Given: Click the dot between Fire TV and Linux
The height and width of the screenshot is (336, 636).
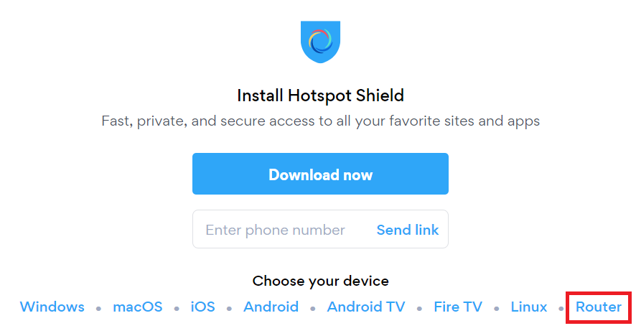Looking at the screenshot, I should pyautogui.click(x=497, y=309).
